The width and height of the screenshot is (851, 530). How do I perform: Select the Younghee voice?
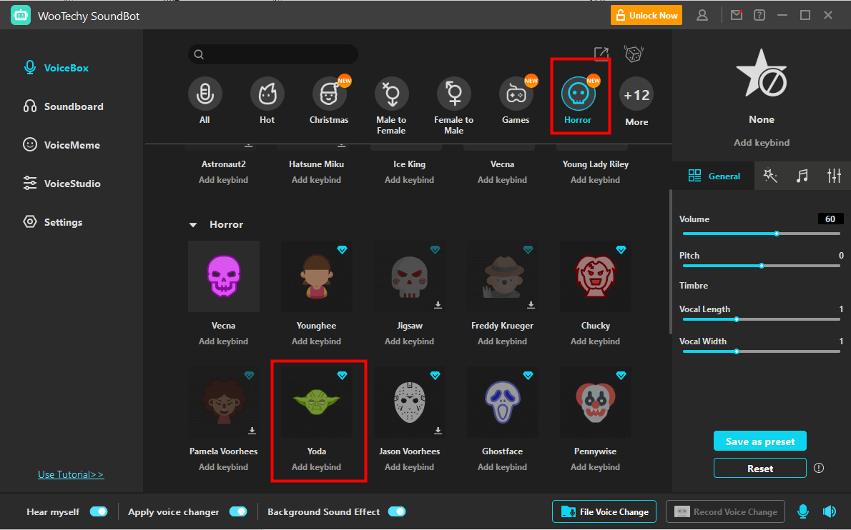pyautogui.click(x=316, y=276)
